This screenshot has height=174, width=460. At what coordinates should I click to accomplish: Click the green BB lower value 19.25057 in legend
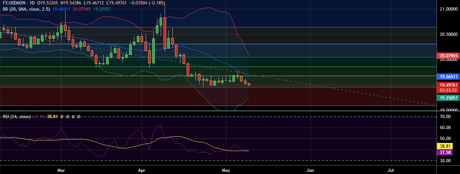[x=102, y=9]
